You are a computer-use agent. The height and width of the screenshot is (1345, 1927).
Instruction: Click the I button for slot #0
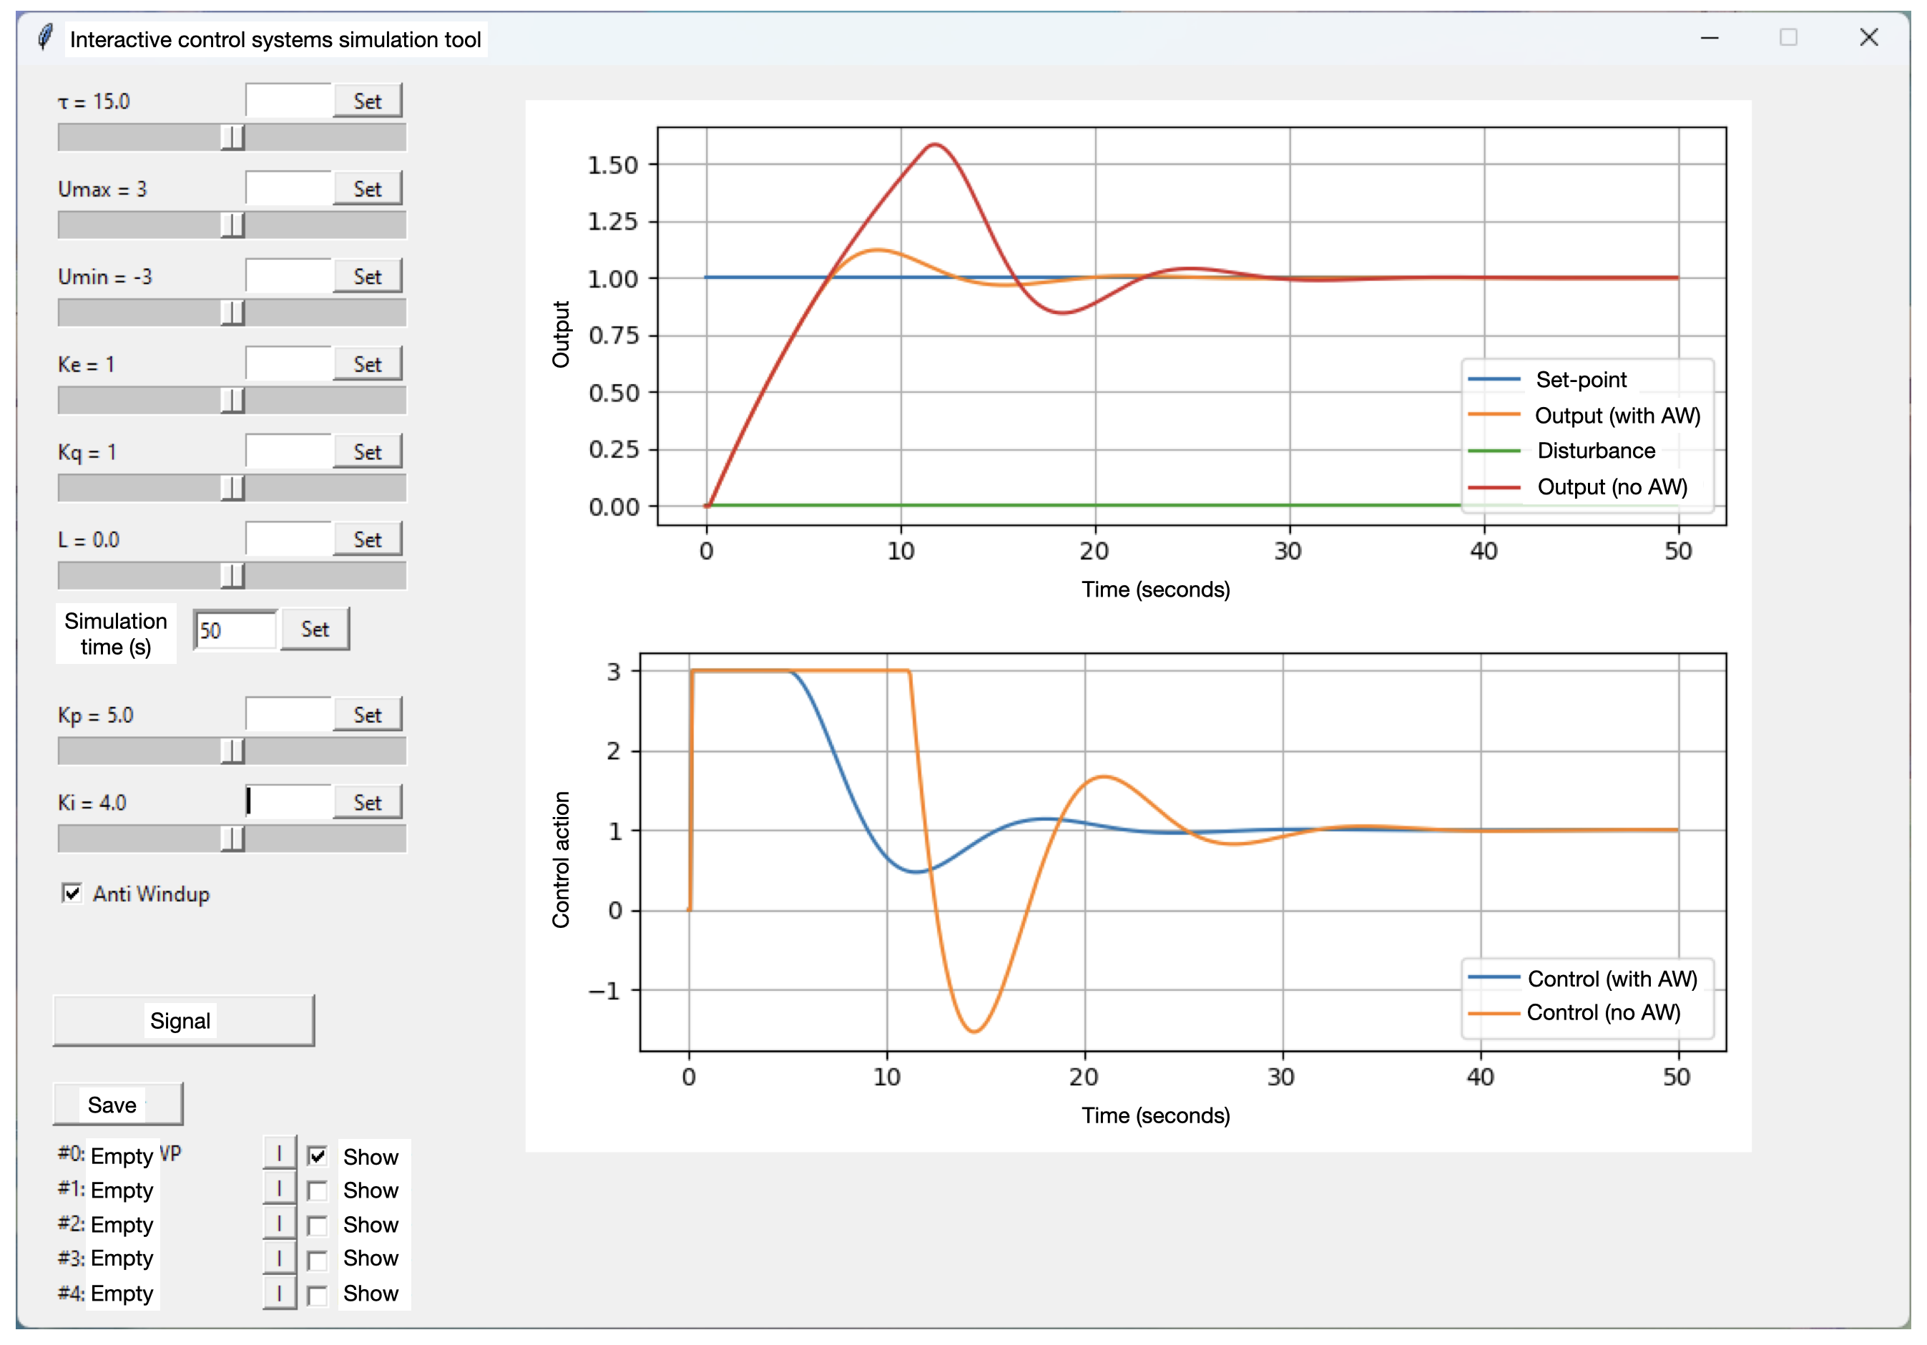pyautogui.click(x=280, y=1153)
